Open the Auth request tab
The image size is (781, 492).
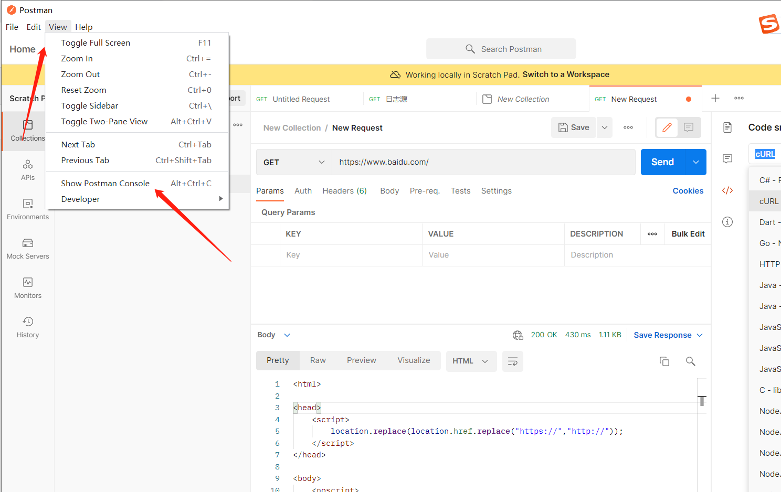pos(303,191)
